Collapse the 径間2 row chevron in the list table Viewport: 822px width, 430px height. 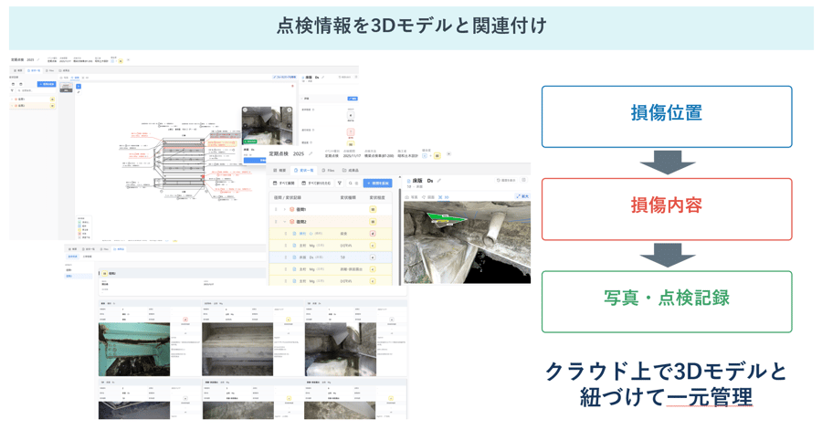285,222
